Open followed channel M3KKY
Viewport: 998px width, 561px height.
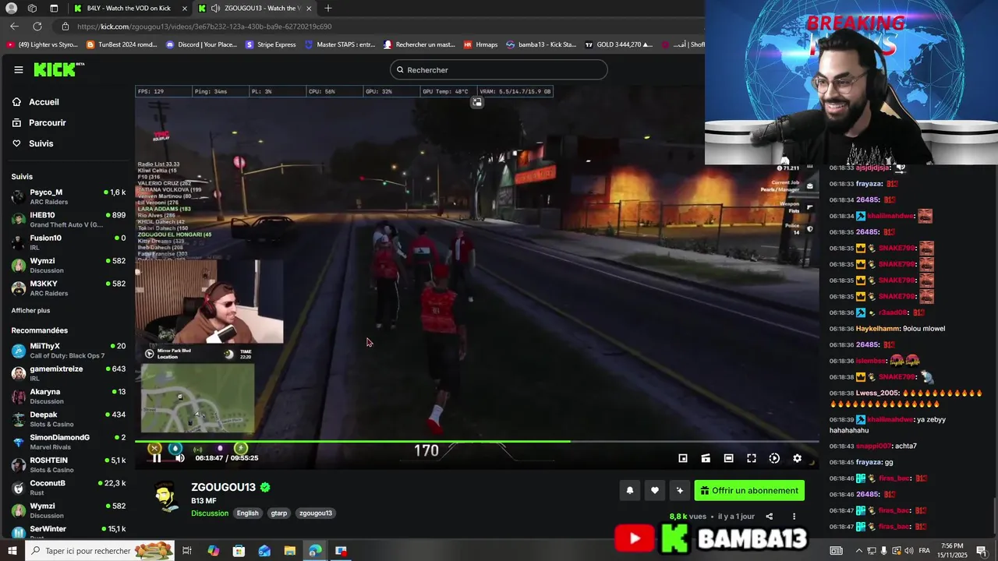pyautogui.click(x=68, y=288)
